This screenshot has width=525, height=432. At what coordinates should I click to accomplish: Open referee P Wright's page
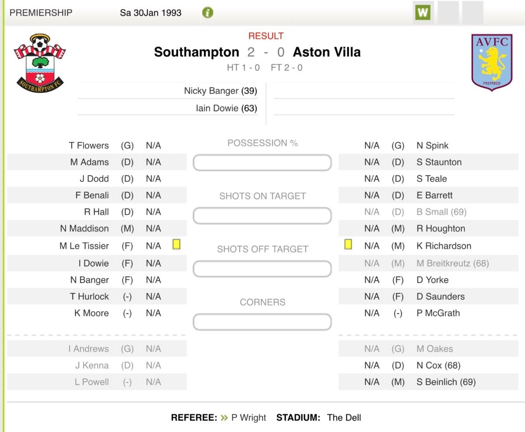248,418
